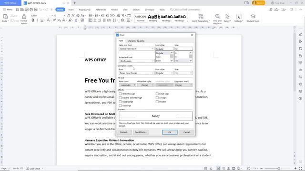The image size is (305, 171).
Task: Enable the Superscript checkbox in dialog
Action: point(120,102)
